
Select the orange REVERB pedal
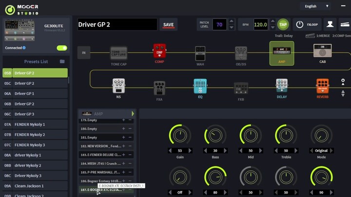(x=322, y=86)
